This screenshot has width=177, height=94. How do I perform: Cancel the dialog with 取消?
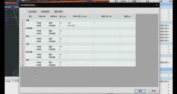153,91
